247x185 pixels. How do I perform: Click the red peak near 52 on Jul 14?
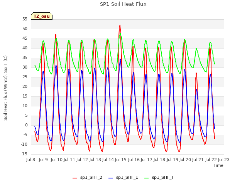pyautogui.click(x=120, y=25)
